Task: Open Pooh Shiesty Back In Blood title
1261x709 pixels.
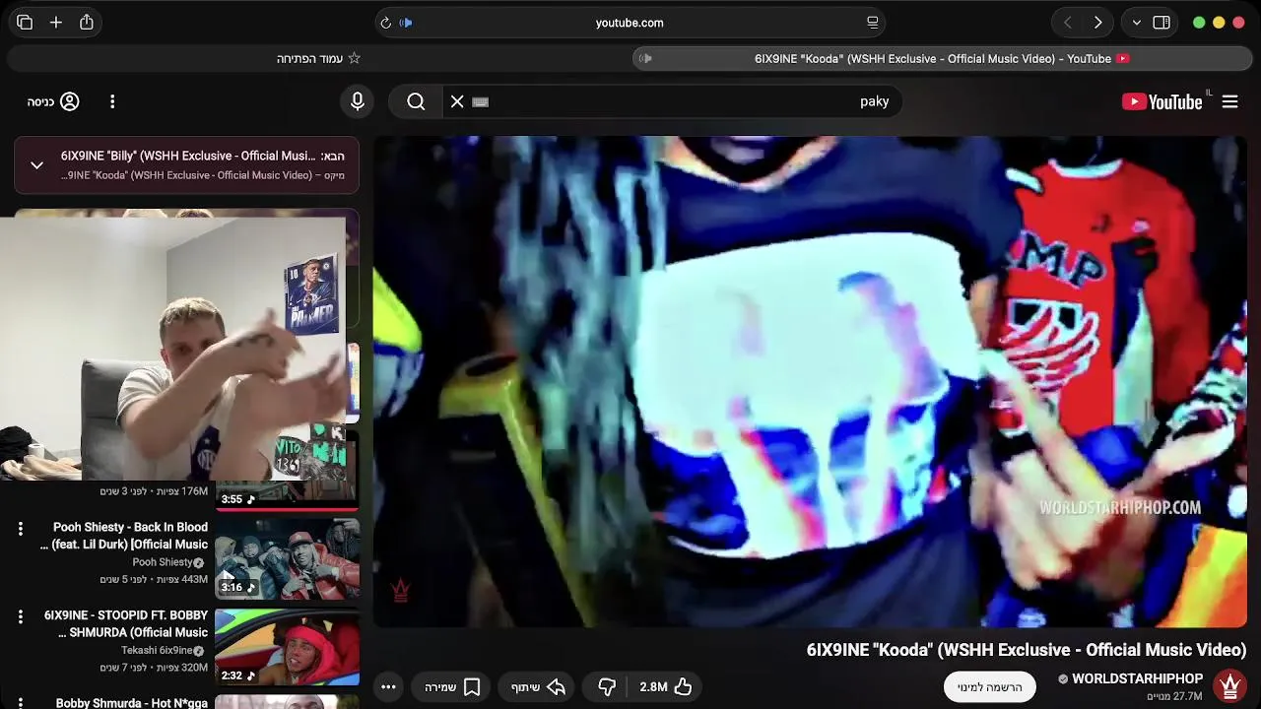Action: click(124, 536)
